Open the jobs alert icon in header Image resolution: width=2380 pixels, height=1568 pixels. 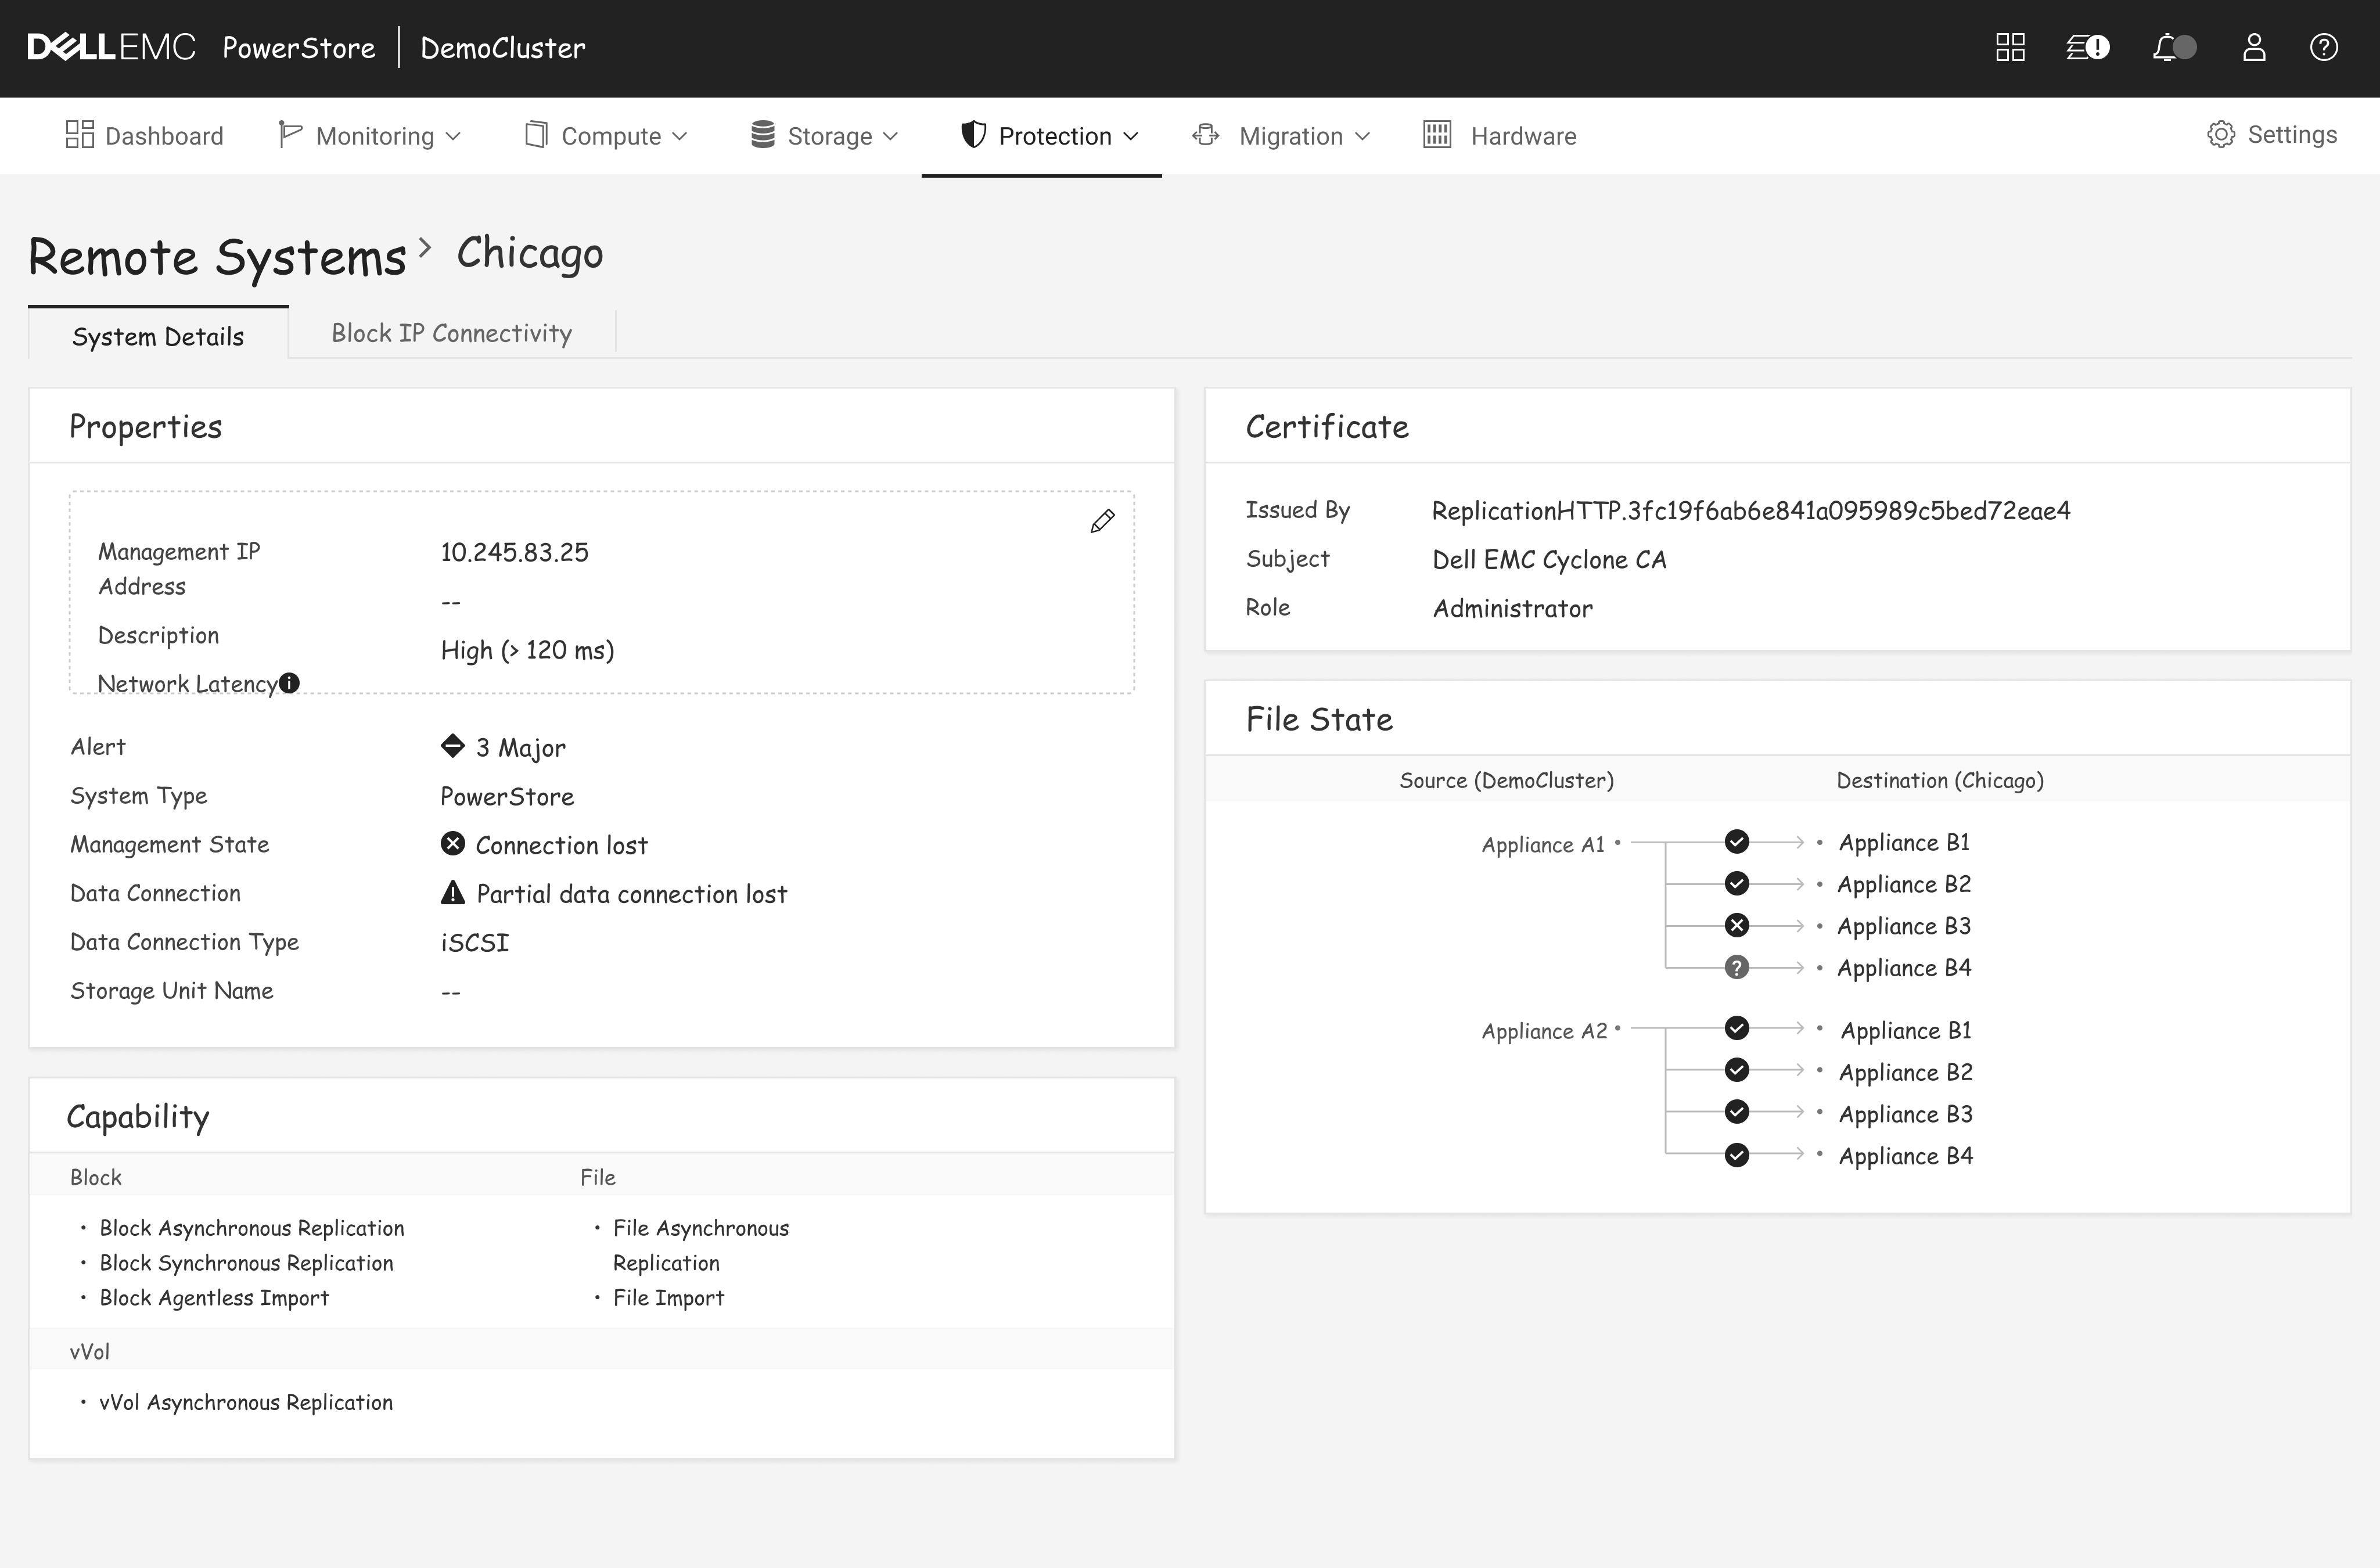point(2087,47)
